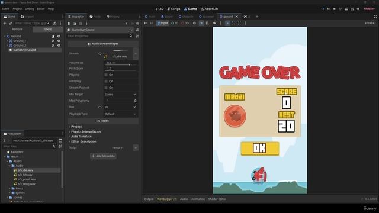
Task: Stop the running project
Action: pyautogui.click(x=334, y=9)
